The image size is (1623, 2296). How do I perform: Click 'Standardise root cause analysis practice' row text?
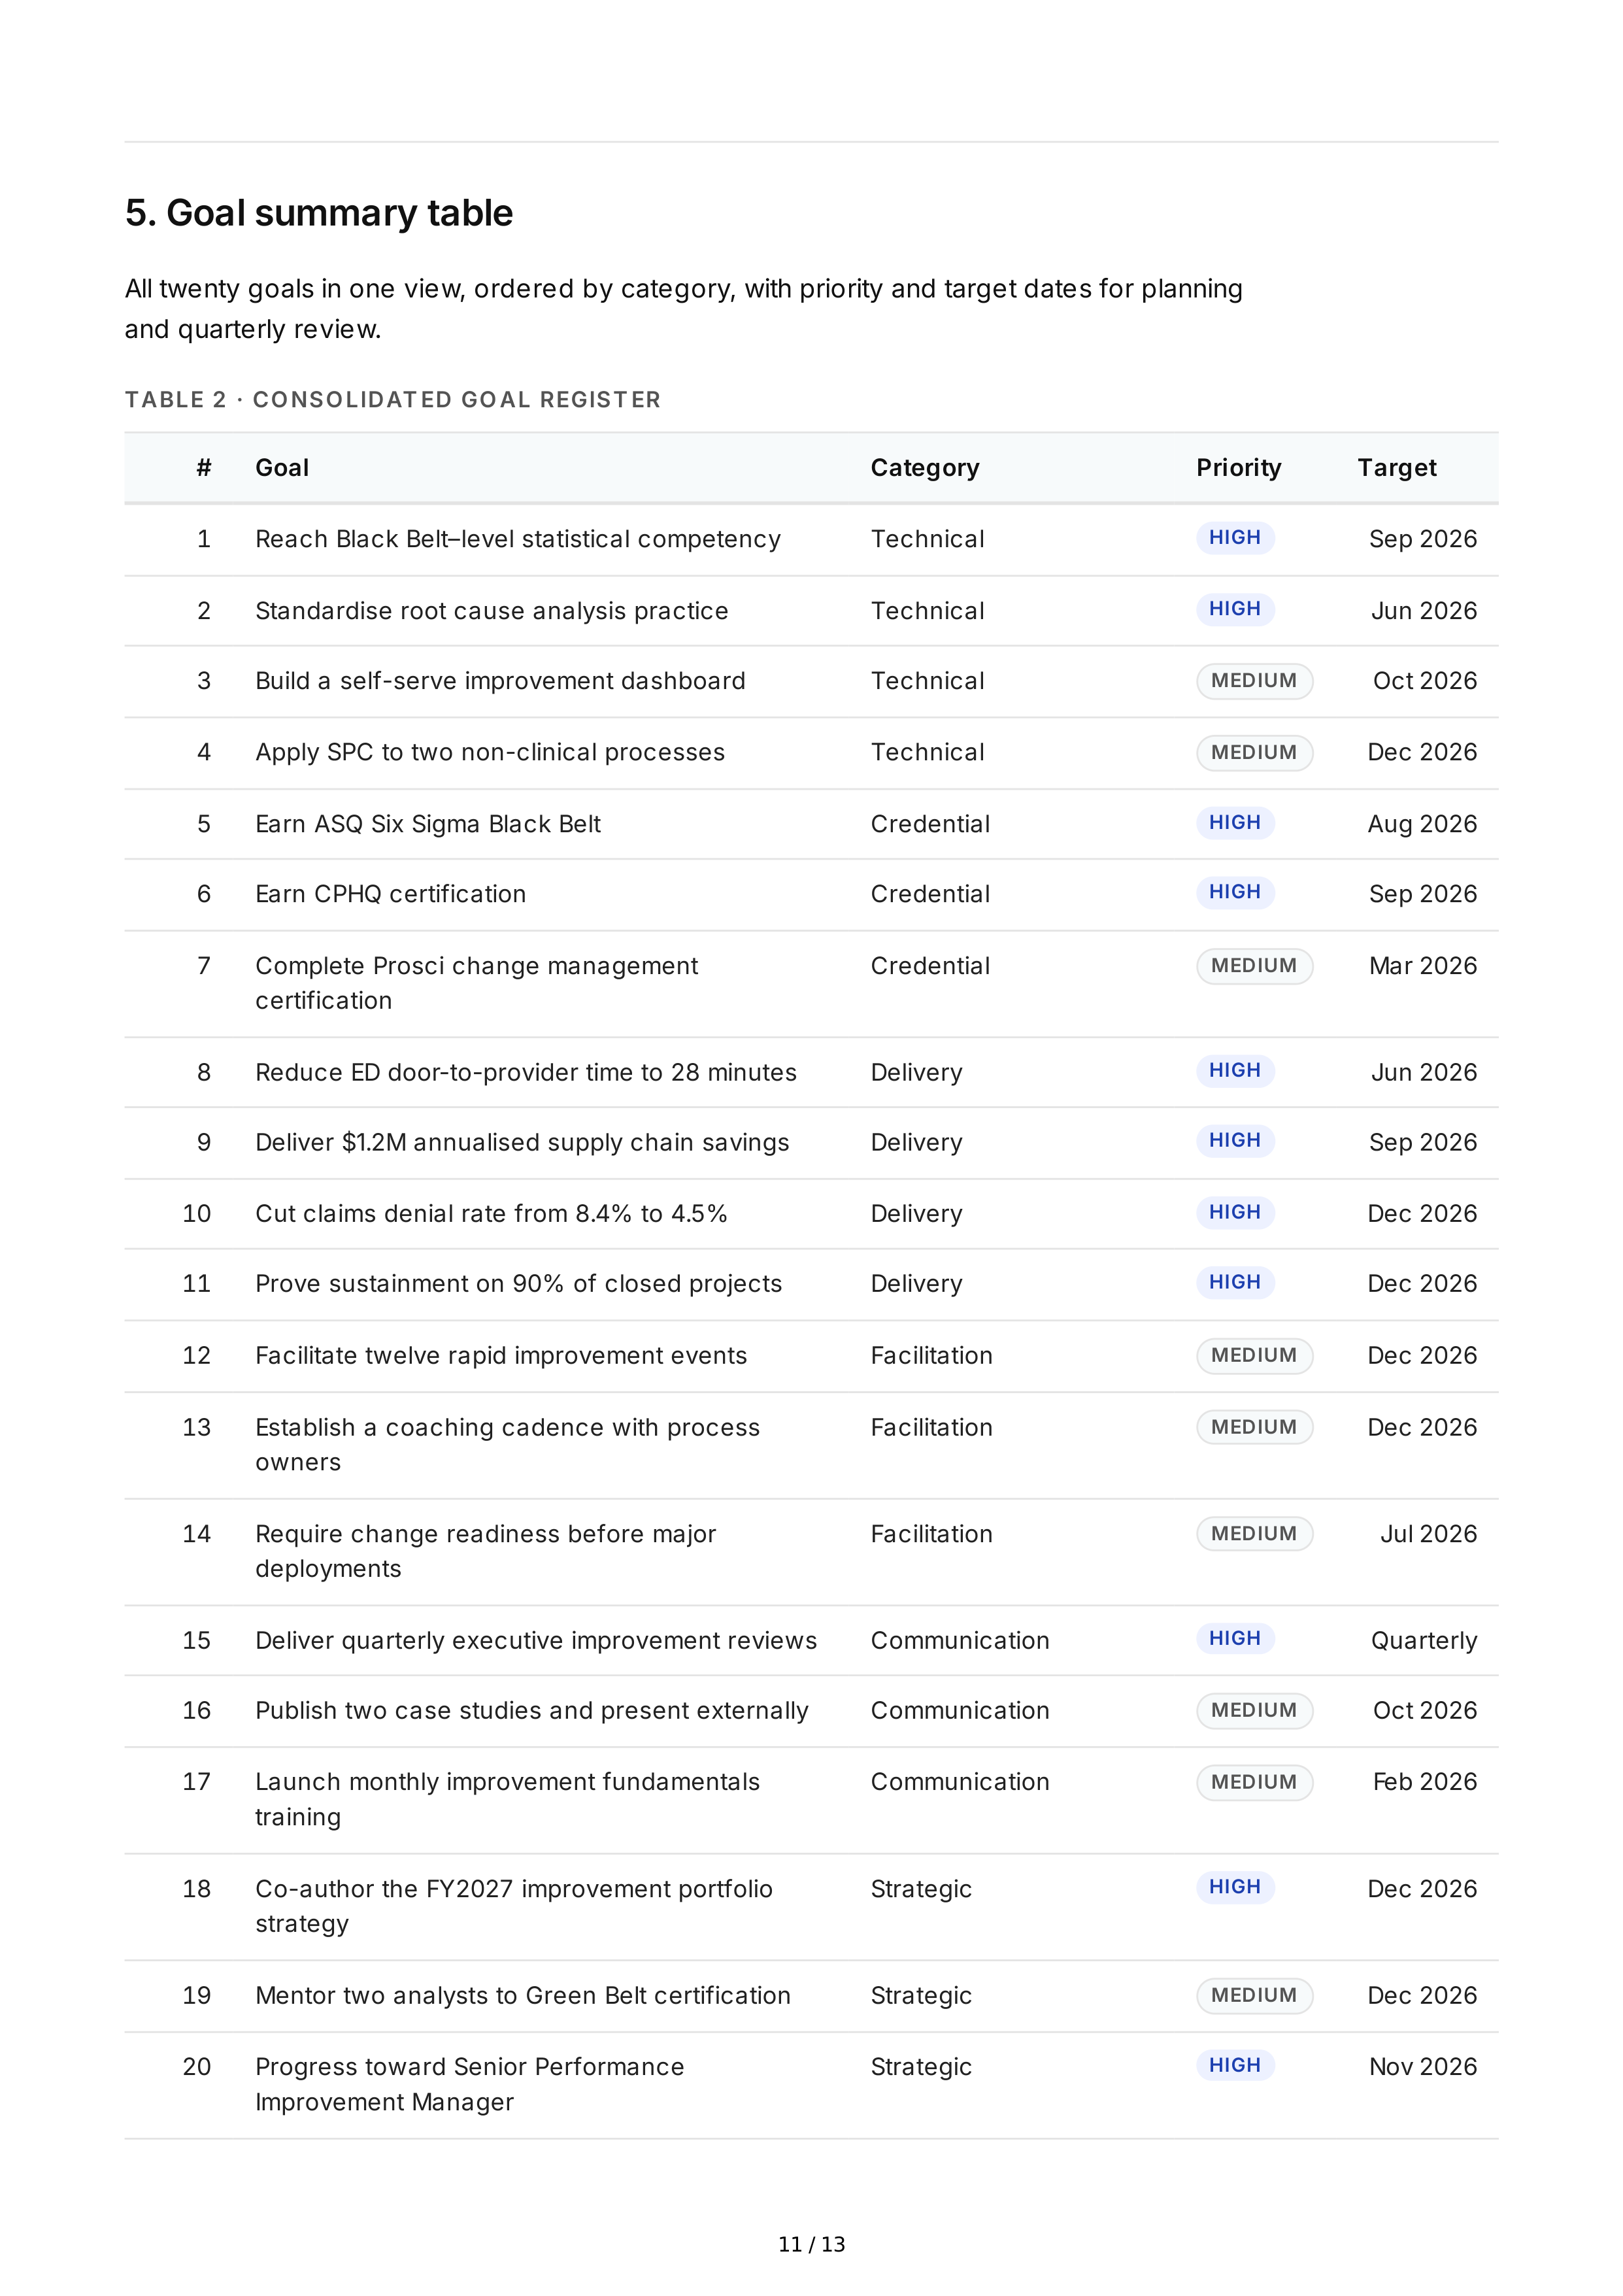492,611
